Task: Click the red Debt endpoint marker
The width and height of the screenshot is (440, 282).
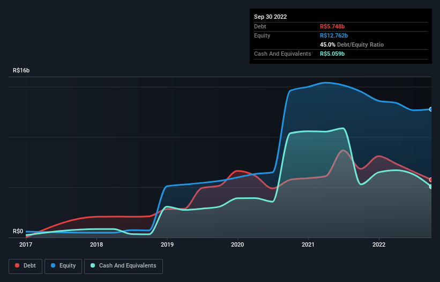Action: coord(431,180)
